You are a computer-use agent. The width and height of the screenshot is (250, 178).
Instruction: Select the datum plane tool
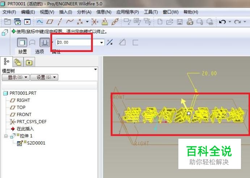(x=50, y=22)
